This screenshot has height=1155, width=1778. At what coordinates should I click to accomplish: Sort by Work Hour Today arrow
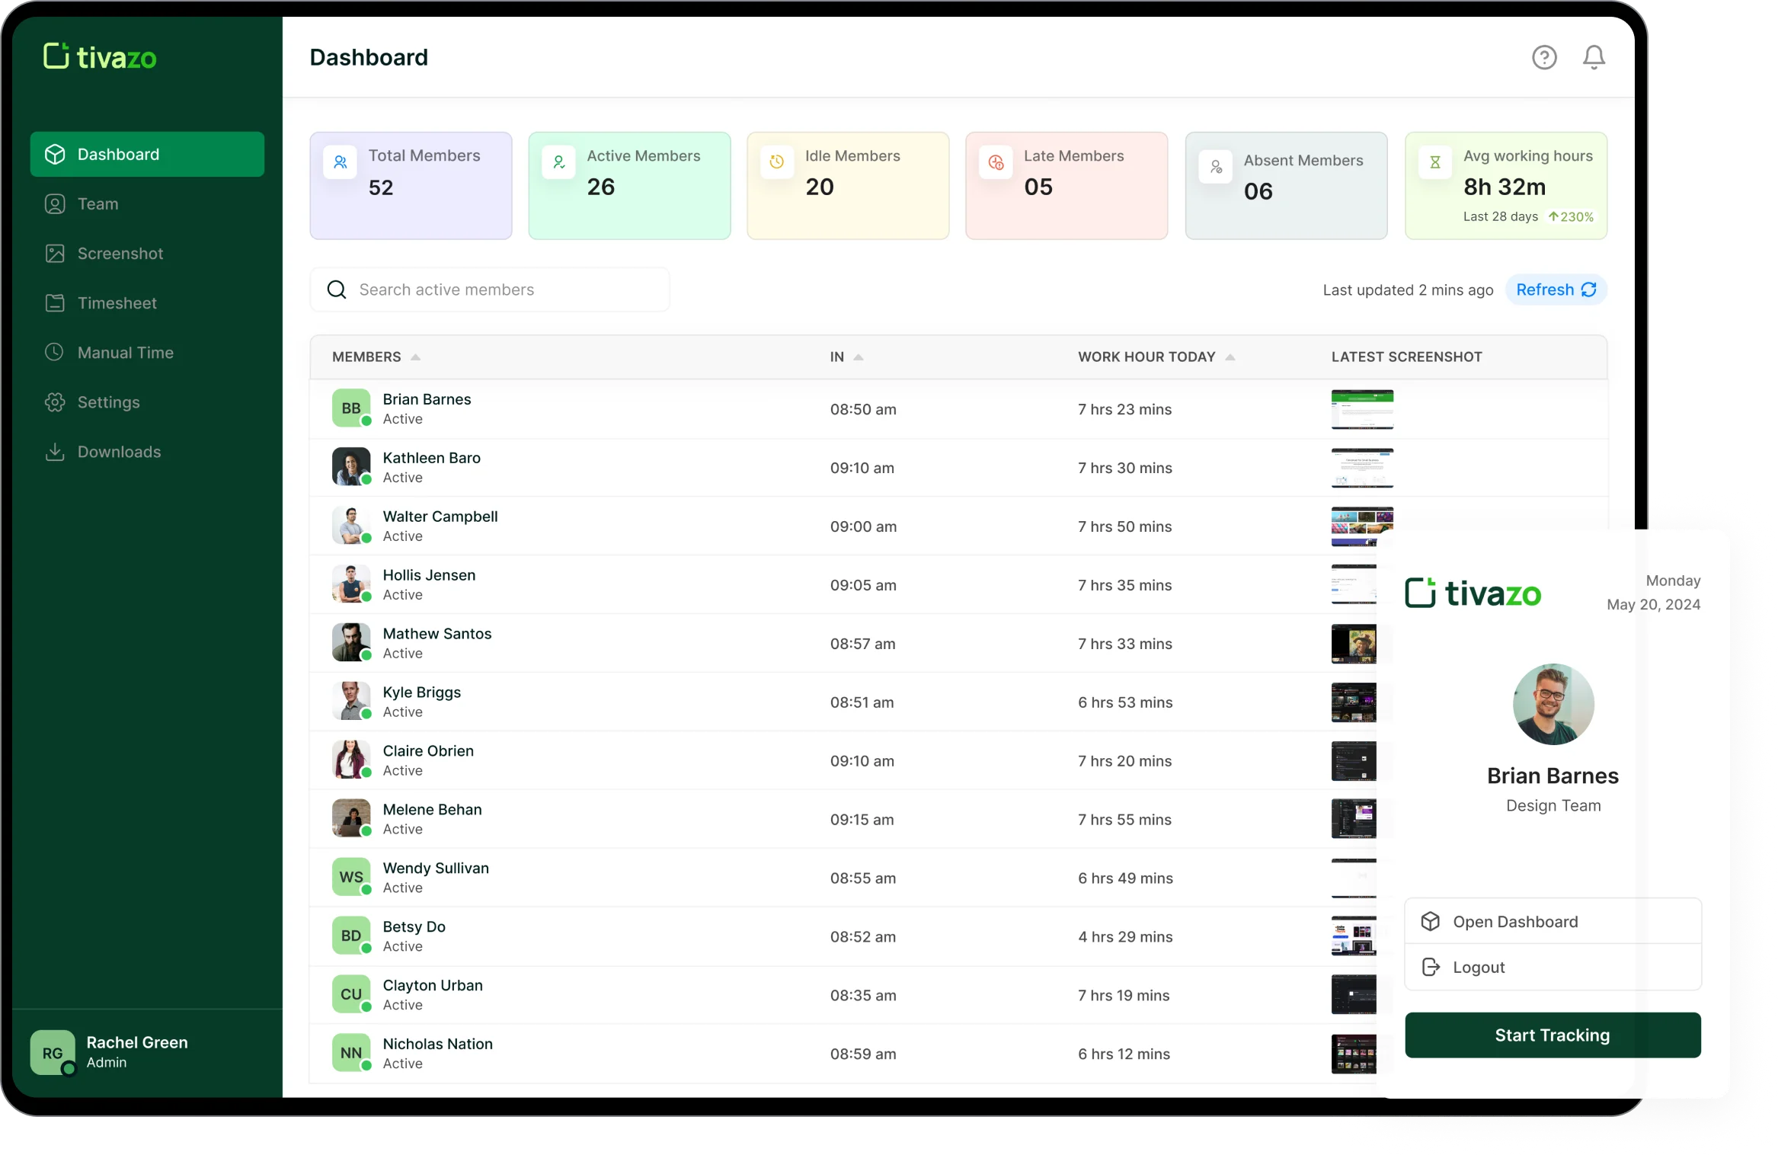pyautogui.click(x=1230, y=357)
